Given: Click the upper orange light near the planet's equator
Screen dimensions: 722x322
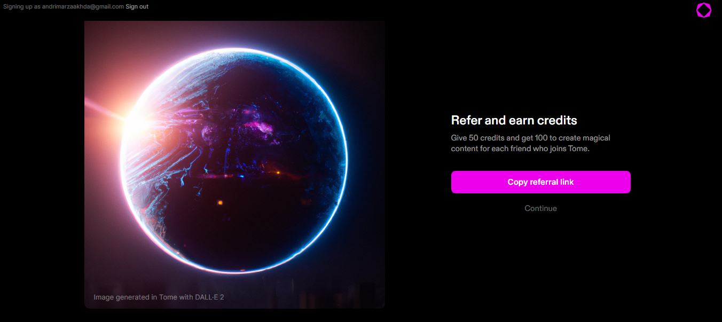Looking at the screenshot, I should point(278,172).
